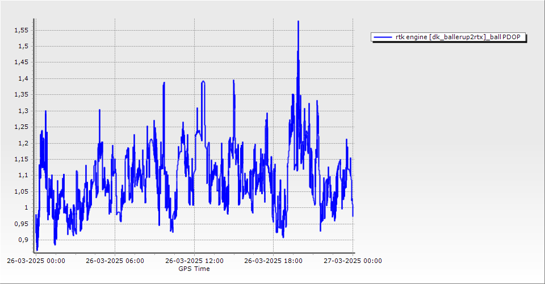Click the '1,05' y-axis value
Viewport: 545px width, 284px height.
point(21,191)
